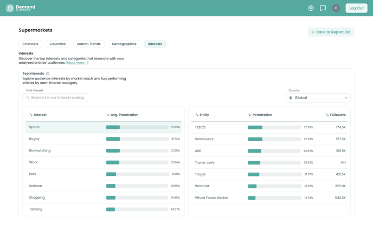Click the sort icon beside Interest column
The height and width of the screenshot is (230, 373).
[31, 115]
